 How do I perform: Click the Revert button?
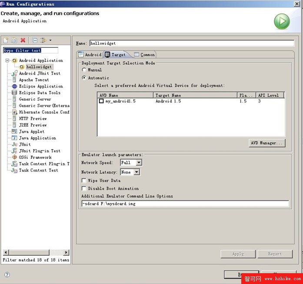(275, 254)
